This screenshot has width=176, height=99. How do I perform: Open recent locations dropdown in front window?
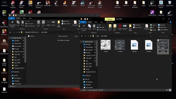(x=88, y=36)
